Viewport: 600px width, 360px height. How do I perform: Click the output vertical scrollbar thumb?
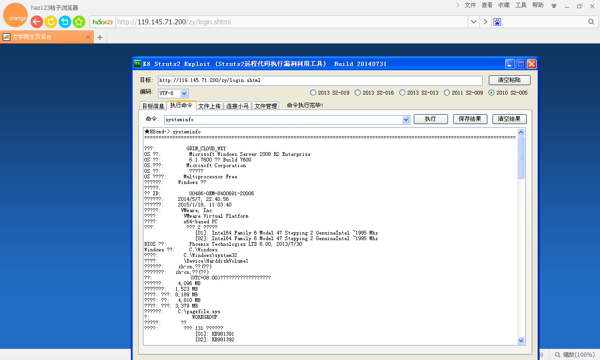pyautogui.click(x=521, y=157)
